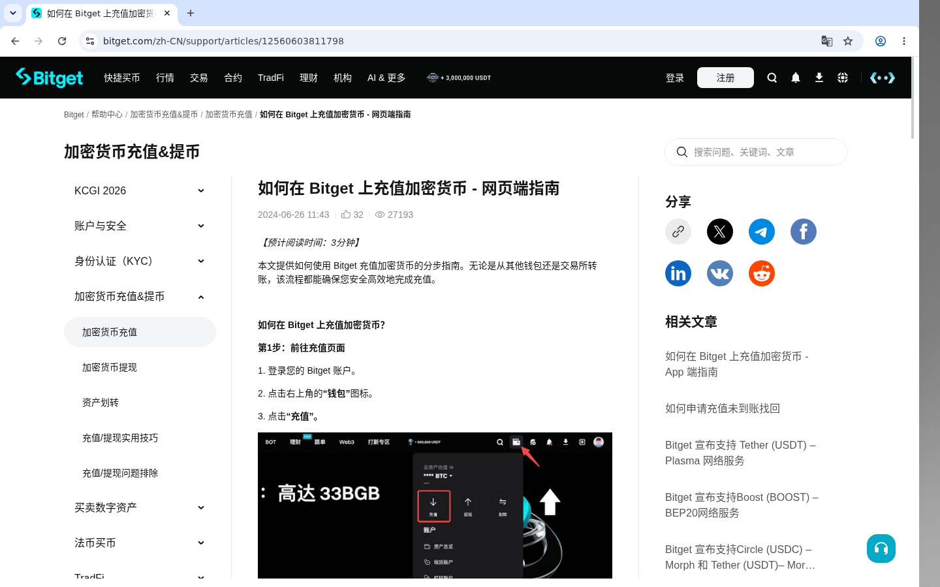
Task: Click the 注册 register button
Action: tap(725, 78)
